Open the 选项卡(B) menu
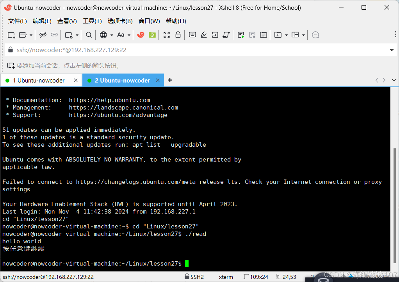The image size is (399, 282). [120, 21]
